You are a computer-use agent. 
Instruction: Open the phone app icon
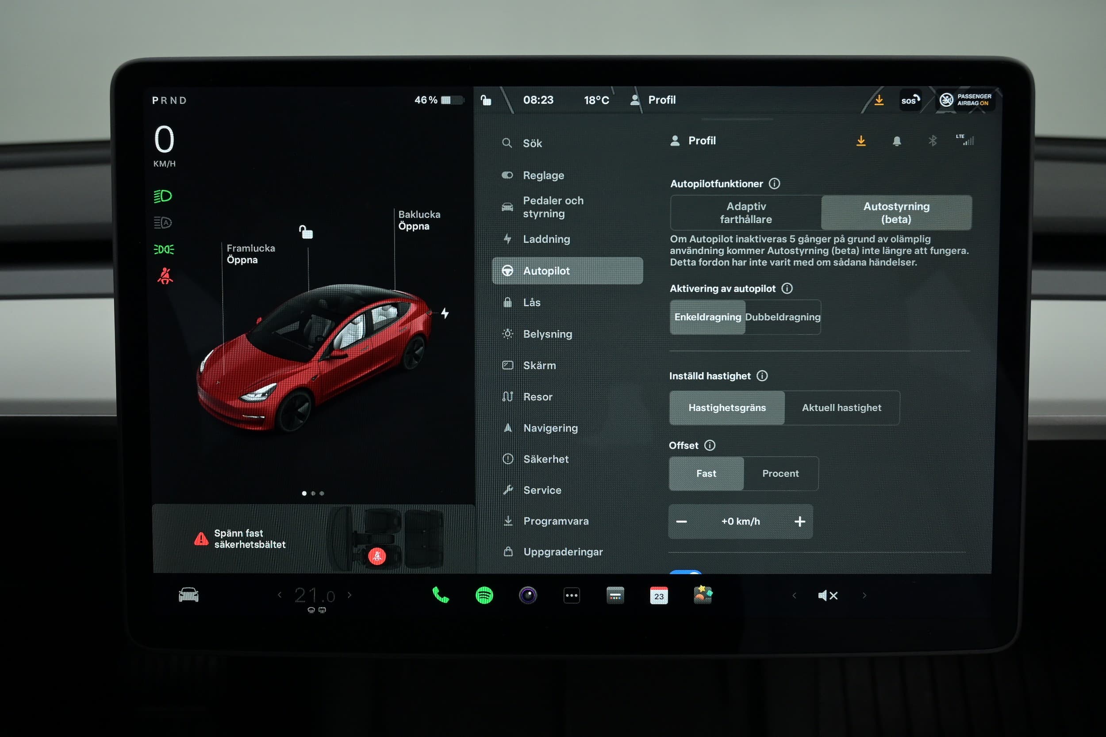point(440,596)
